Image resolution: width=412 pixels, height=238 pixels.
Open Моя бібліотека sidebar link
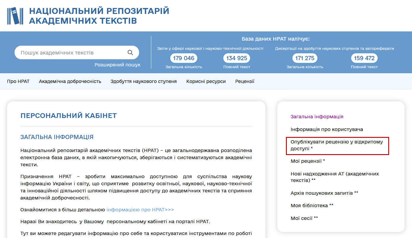pos(312,205)
